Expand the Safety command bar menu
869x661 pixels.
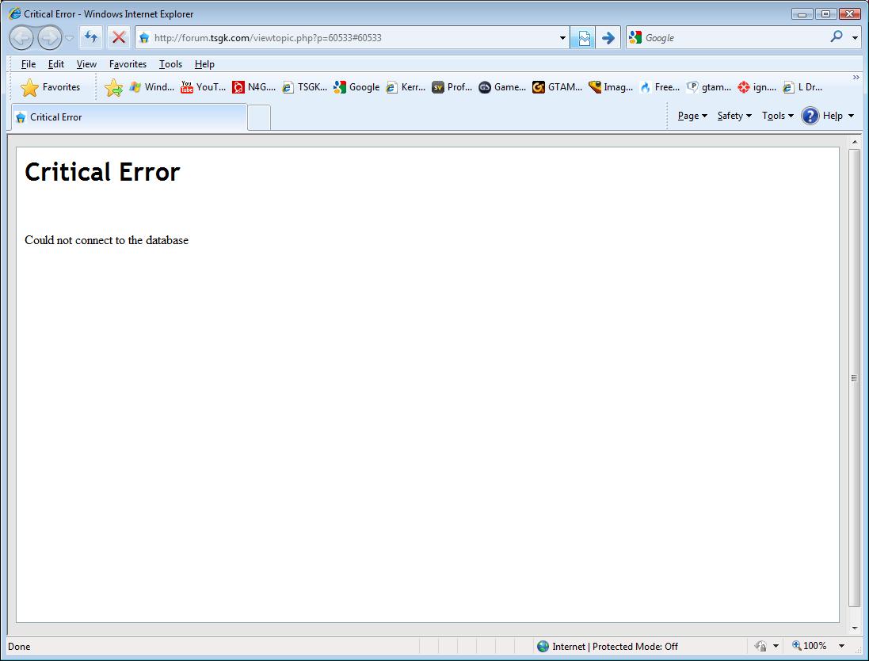click(x=734, y=116)
